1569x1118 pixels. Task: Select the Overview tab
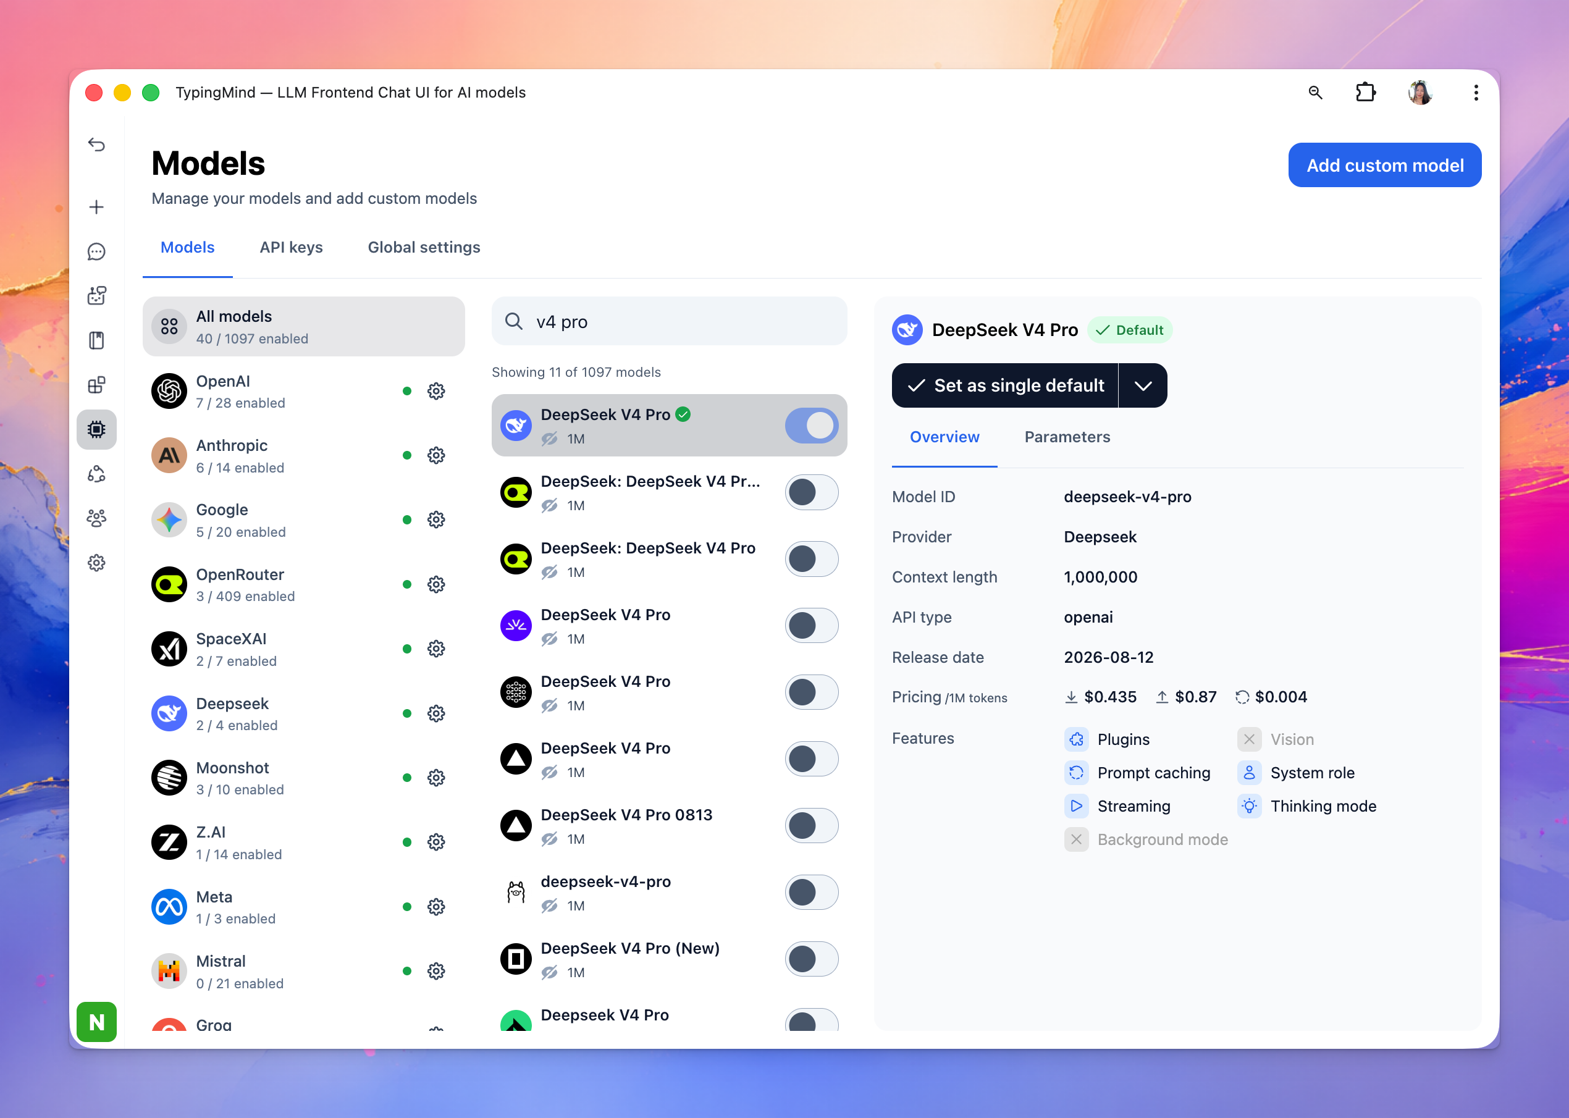coord(944,437)
